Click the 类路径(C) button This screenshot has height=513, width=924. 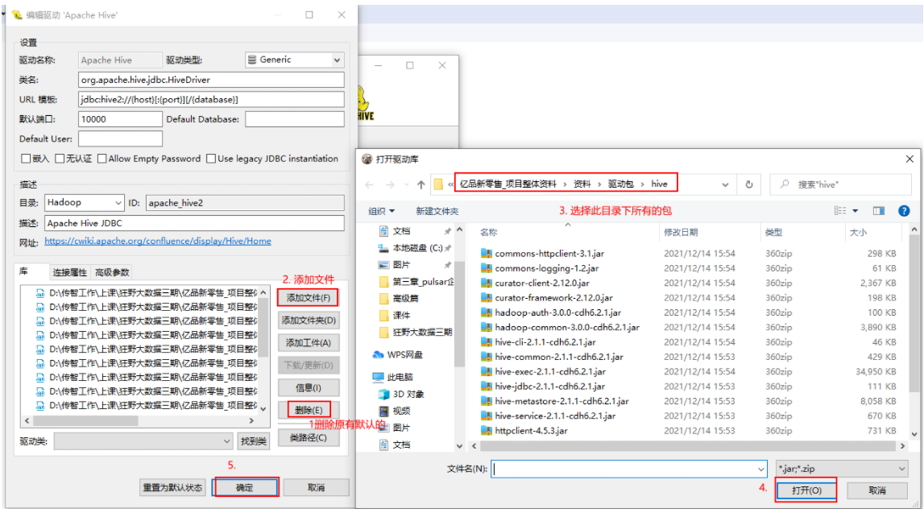[x=309, y=437]
